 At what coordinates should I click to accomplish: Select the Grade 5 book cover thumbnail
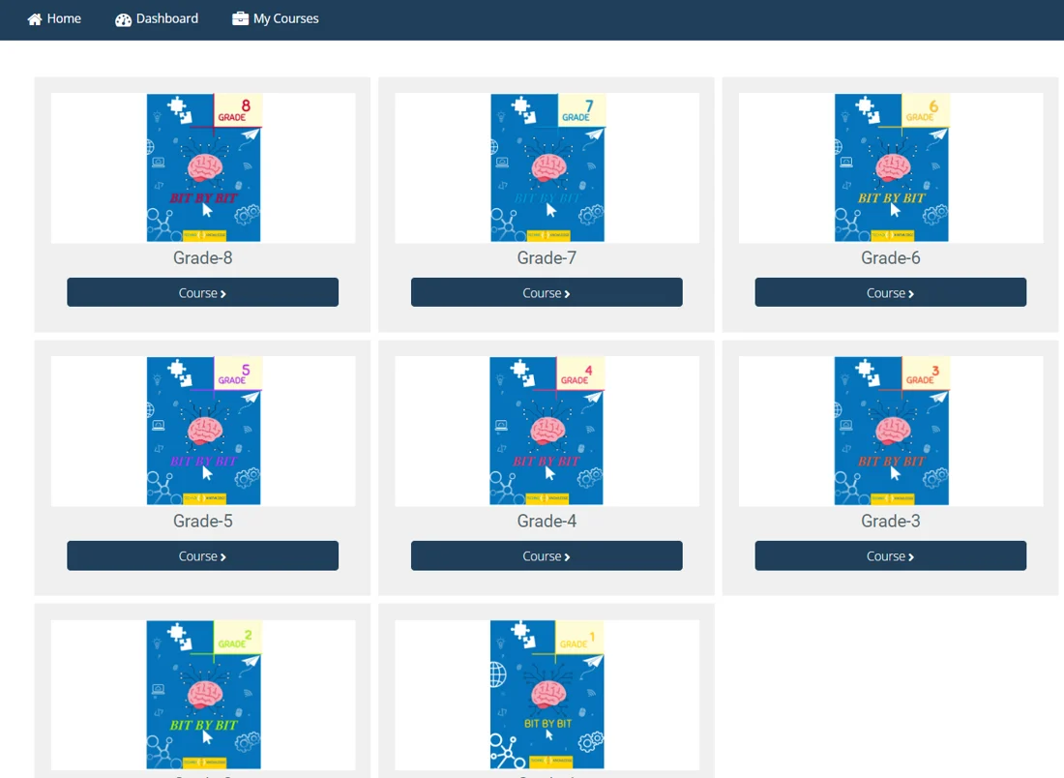click(x=203, y=431)
